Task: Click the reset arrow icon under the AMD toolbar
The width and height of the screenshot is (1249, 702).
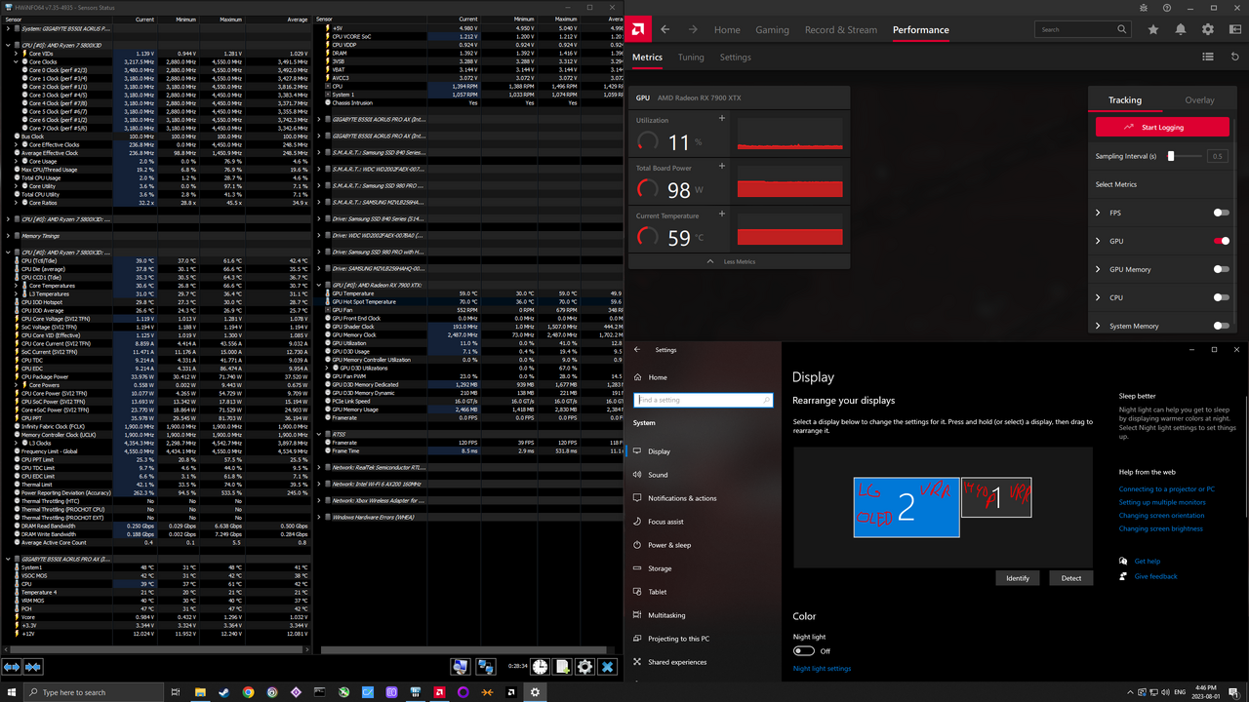Action: coord(1235,58)
